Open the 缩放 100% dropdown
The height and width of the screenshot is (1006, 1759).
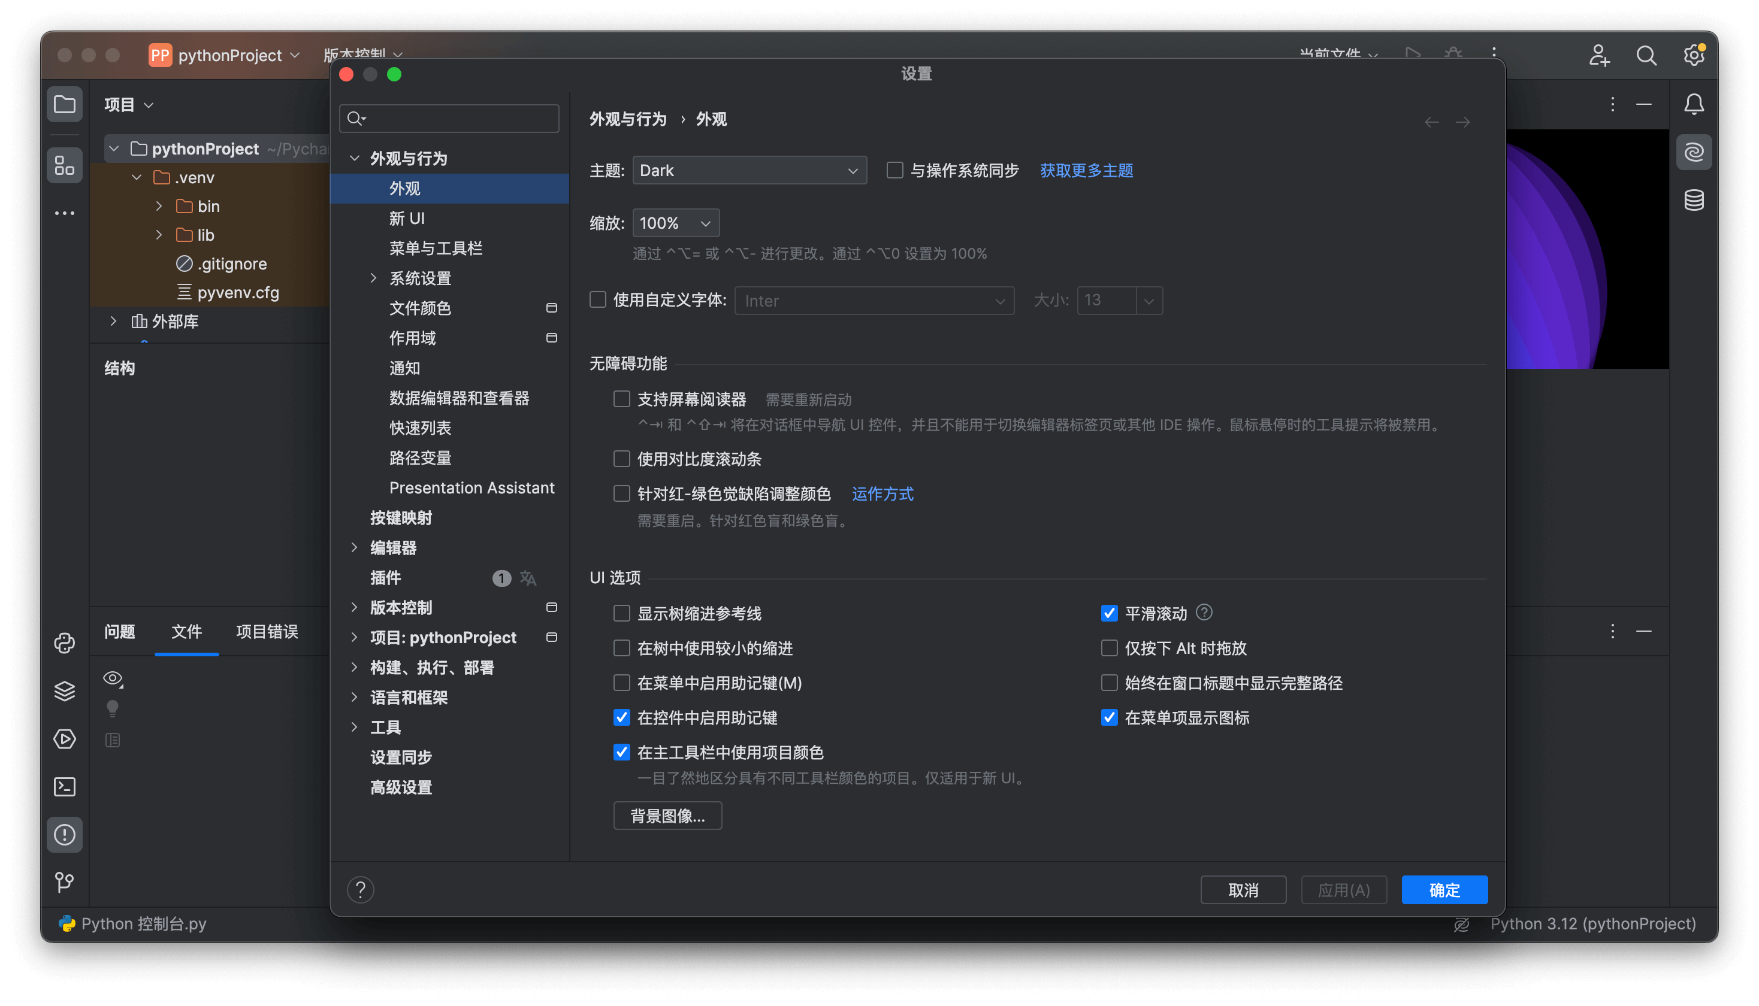tap(676, 223)
